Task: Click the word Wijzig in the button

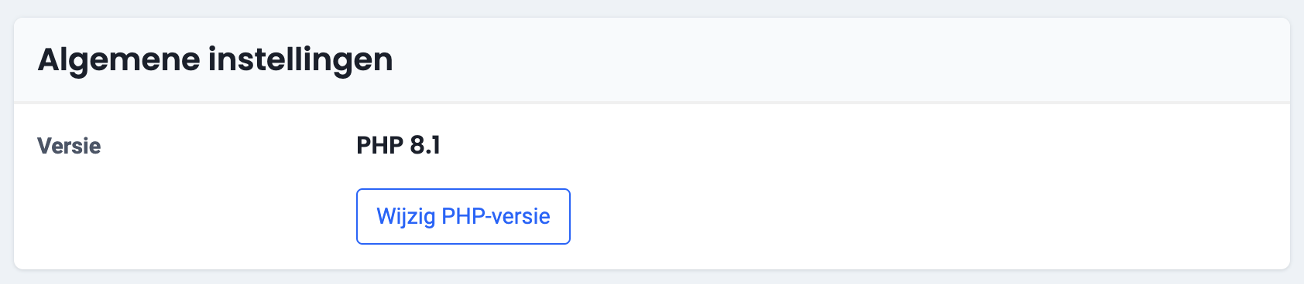Action: click(x=406, y=217)
